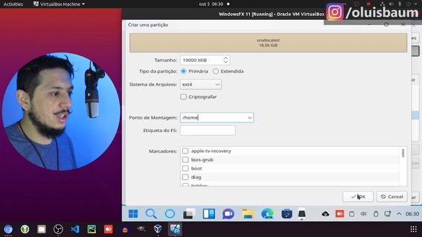Expand hidden tray icons chevron

[x=399, y=214]
